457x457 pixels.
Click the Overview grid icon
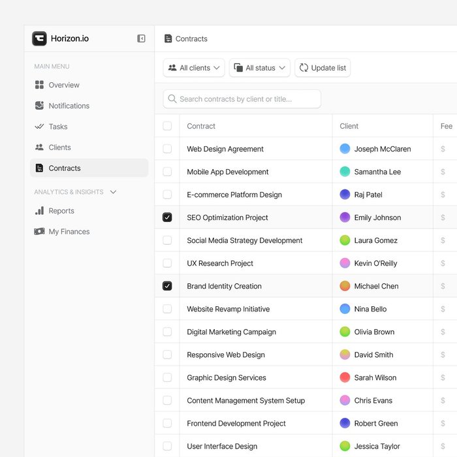coord(39,85)
